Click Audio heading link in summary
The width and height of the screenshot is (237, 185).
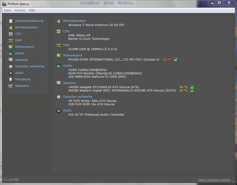click(x=67, y=110)
